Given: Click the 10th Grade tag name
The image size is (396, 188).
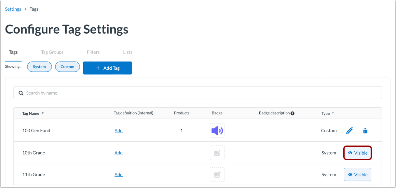Looking at the screenshot, I should [x=34, y=153].
